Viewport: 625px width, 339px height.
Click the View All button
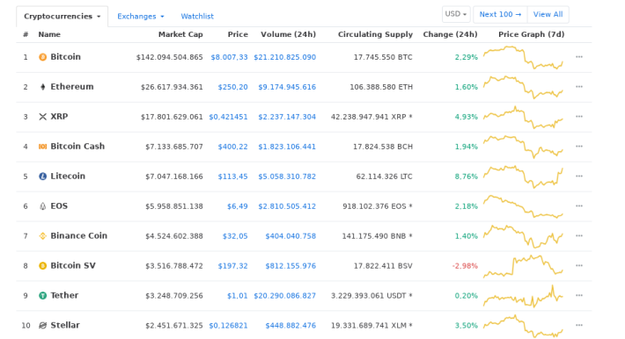point(548,14)
